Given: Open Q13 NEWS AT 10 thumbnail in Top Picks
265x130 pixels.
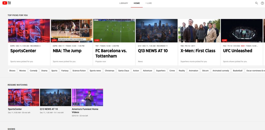Looking at the screenshot, I should pos(157,31).
